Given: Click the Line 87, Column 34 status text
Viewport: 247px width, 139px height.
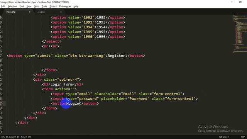Looking at the screenshot, I should (x=16, y=137).
